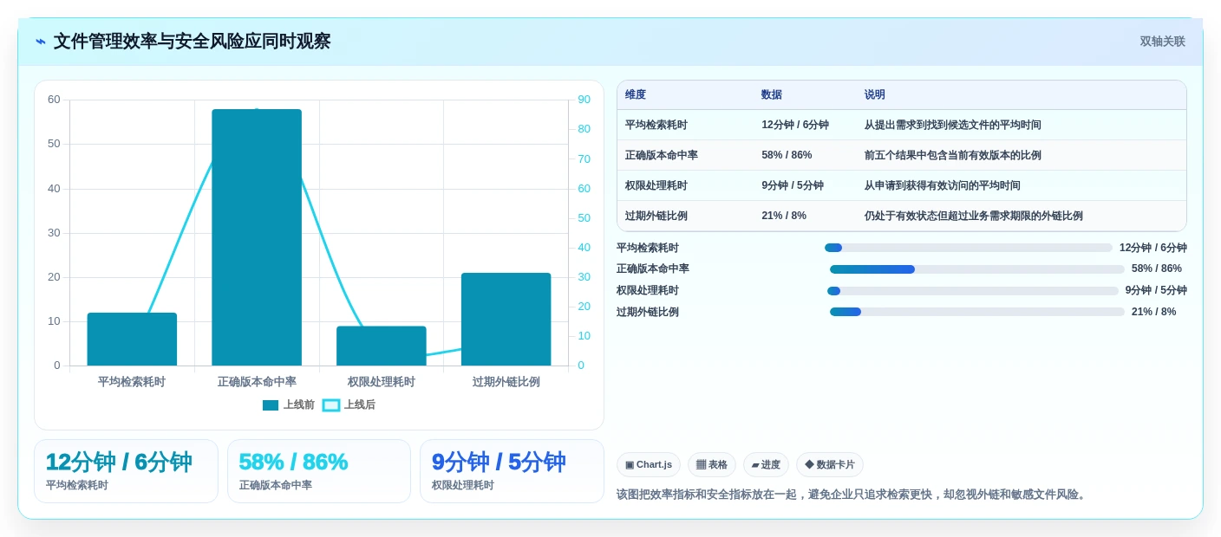Click the 上线后 legend color box
This screenshot has width=1221, height=537.
click(331, 405)
